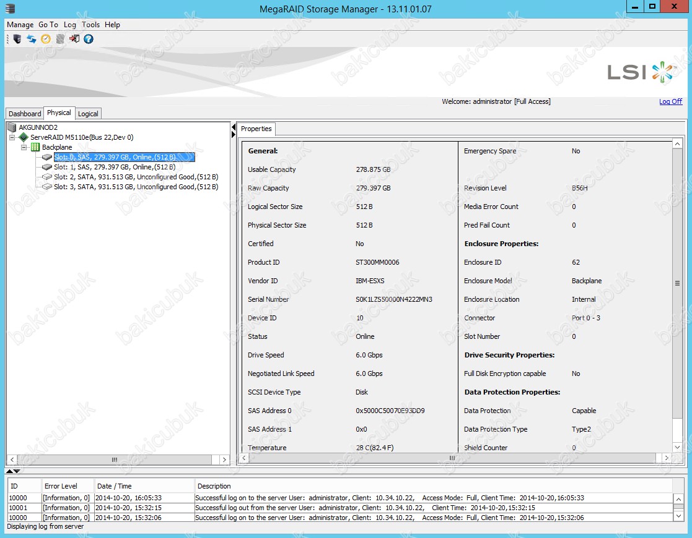Screen dimensions: 692x538
Task: Click the Description column header
Action: (x=434, y=486)
